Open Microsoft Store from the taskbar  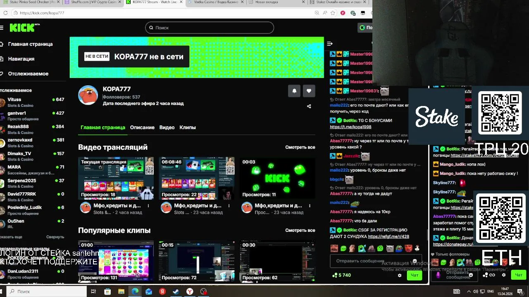coord(107,291)
